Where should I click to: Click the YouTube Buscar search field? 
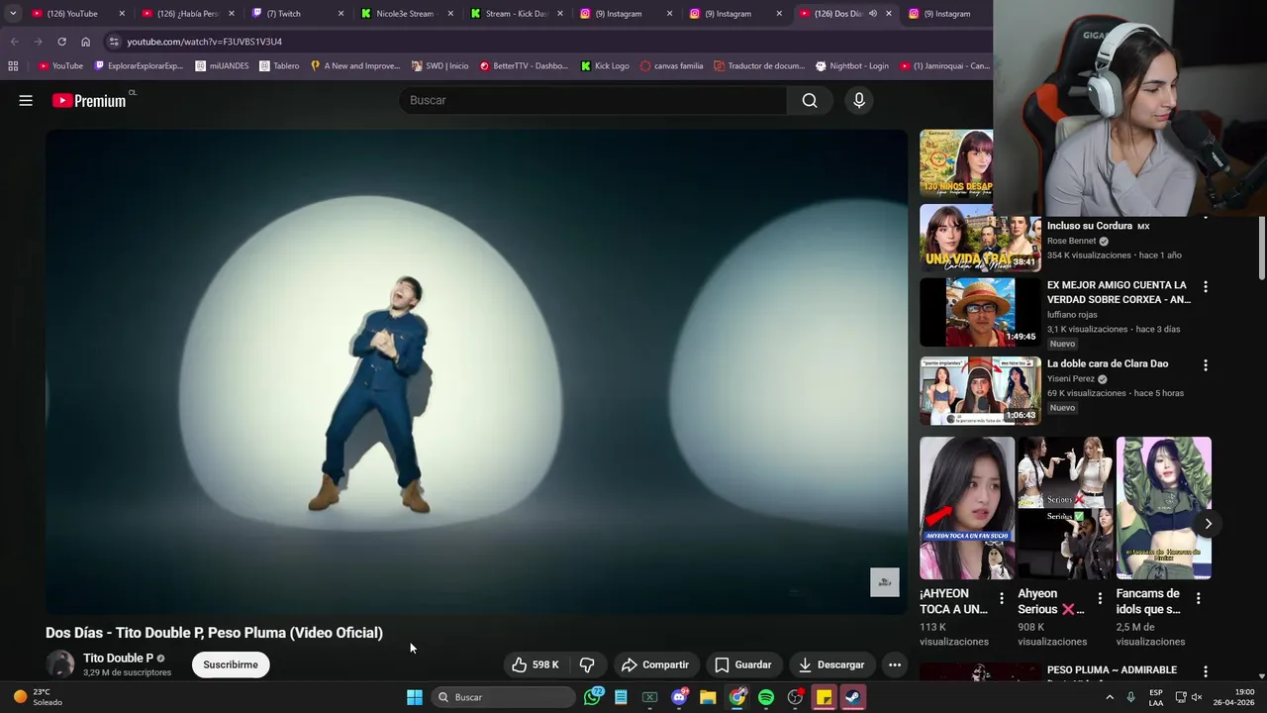[593, 100]
